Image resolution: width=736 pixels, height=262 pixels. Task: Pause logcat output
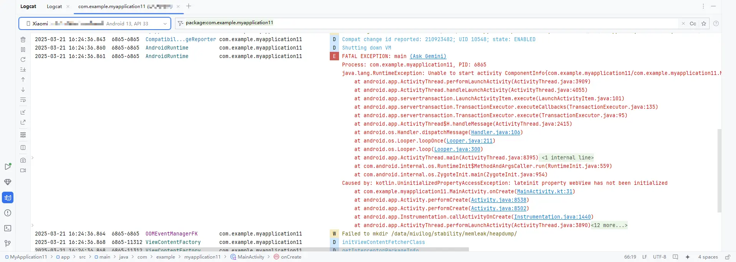pos(23,50)
